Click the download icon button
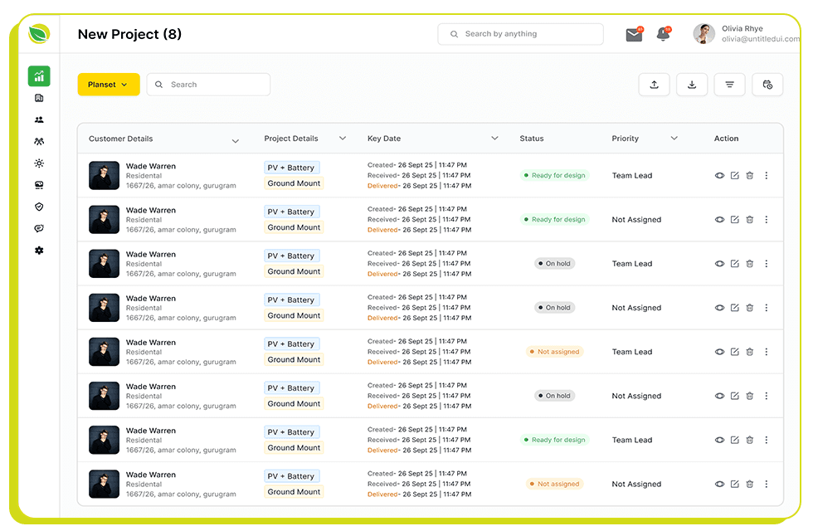The image size is (818, 531). (692, 85)
